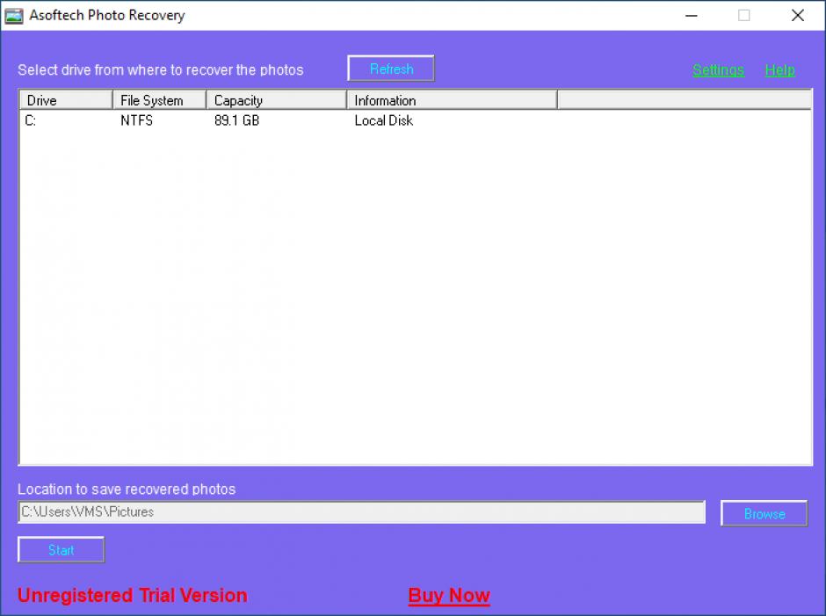
Task: Click the 89.1 GB capacity value
Action: (x=236, y=120)
